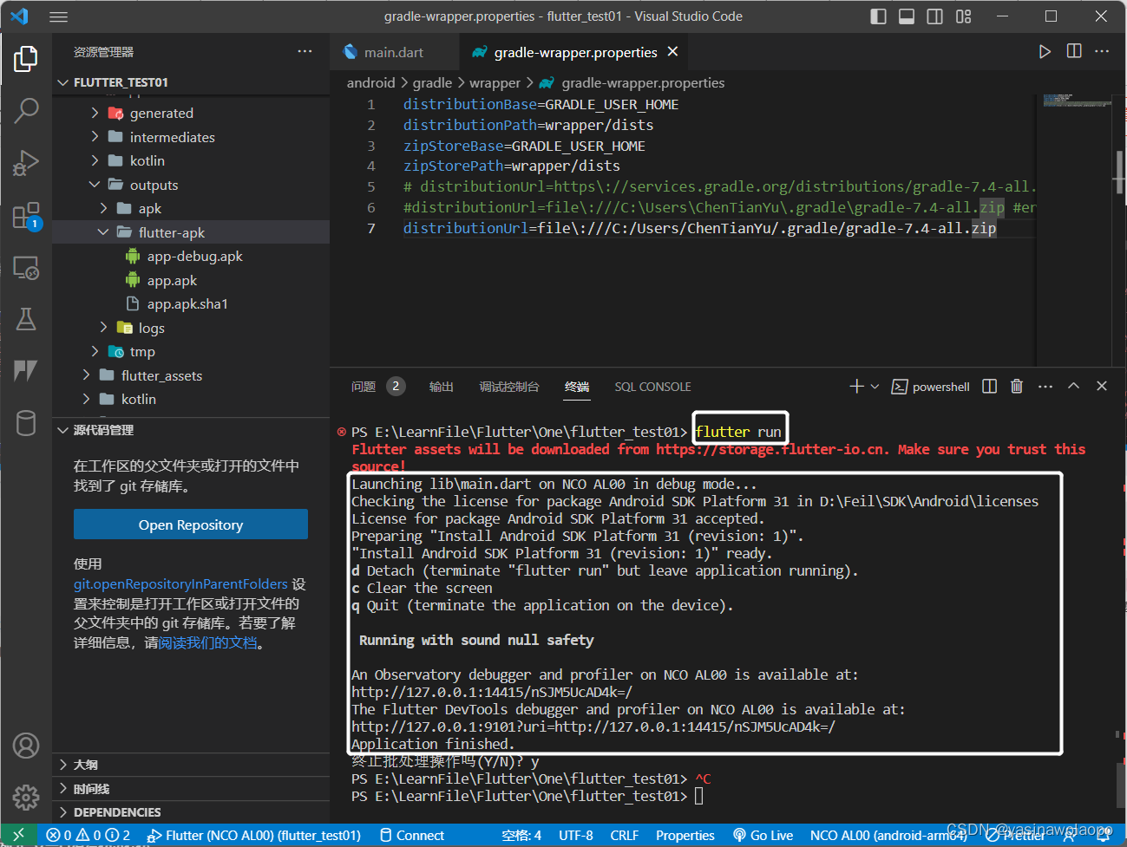Open the Search view in activity bar
1127x847 pixels.
click(26, 110)
